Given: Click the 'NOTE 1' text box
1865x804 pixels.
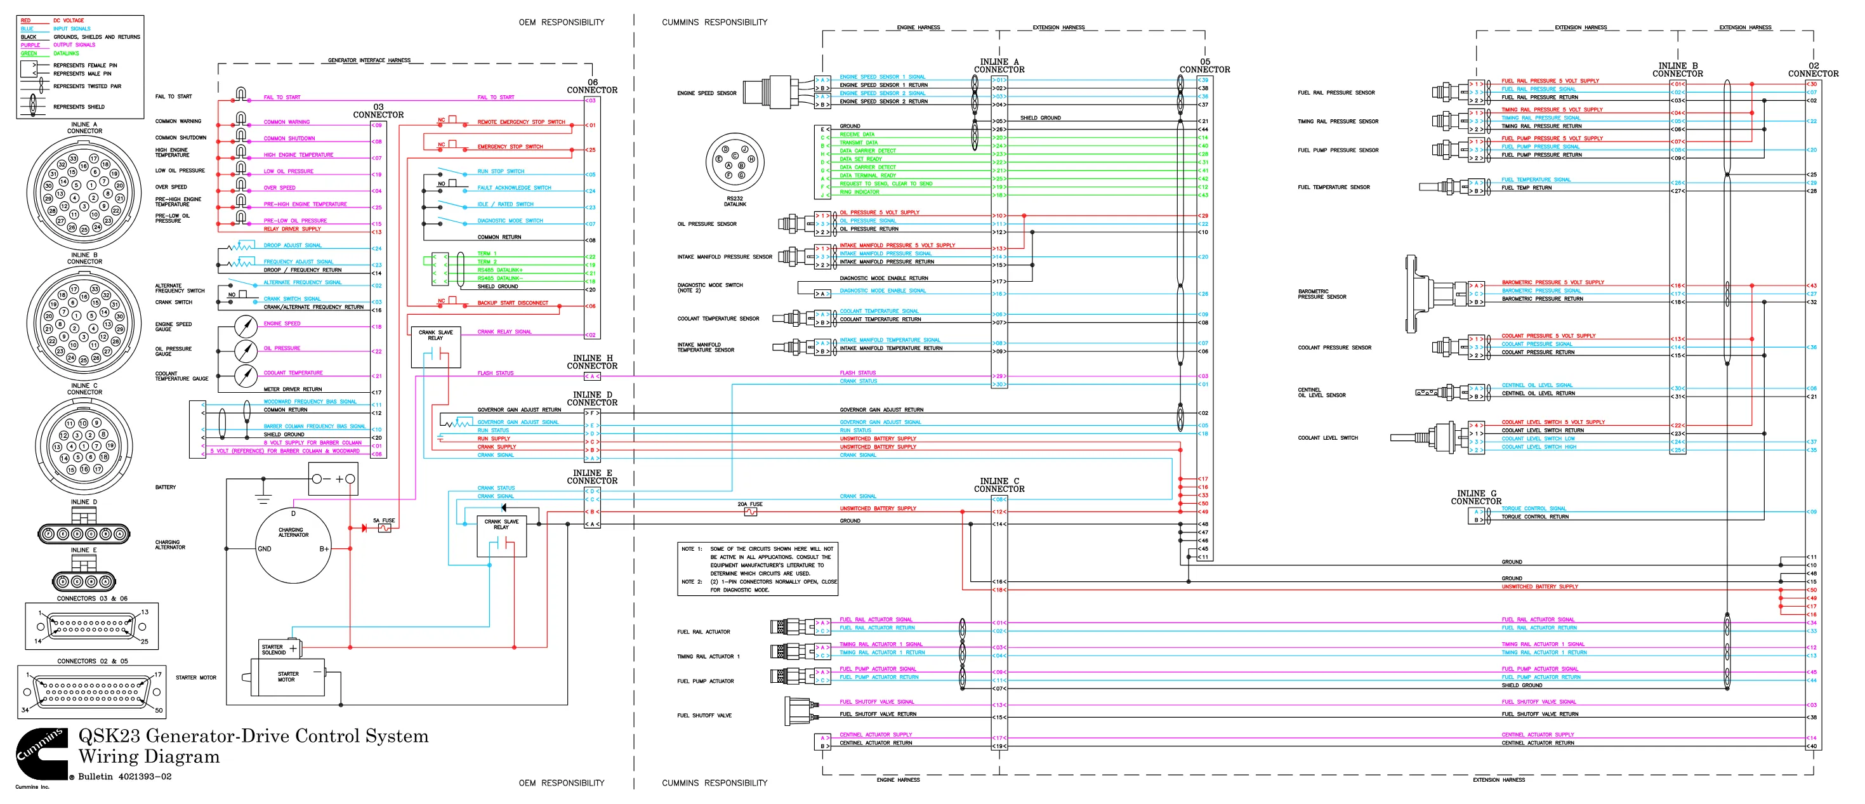Looking at the screenshot, I should 757,569.
